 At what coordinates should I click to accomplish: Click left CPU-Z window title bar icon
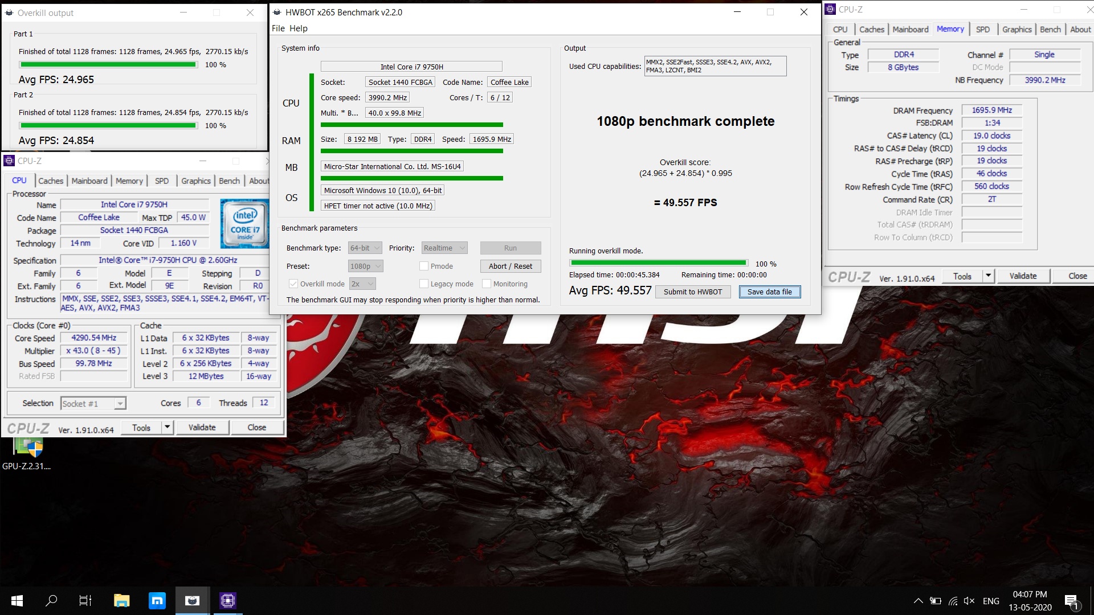coord(9,161)
